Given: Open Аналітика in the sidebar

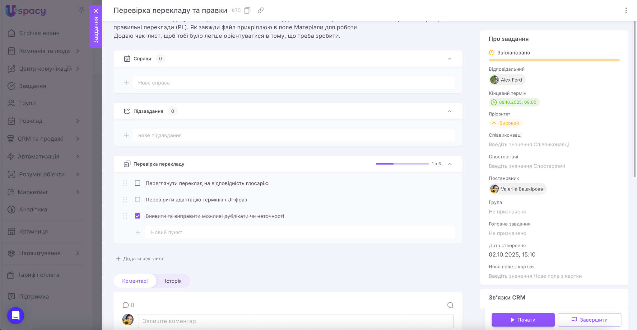Looking at the screenshot, I should click(33, 210).
